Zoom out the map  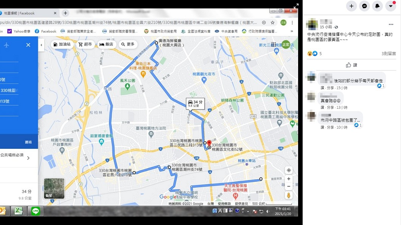(x=289, y=186)
